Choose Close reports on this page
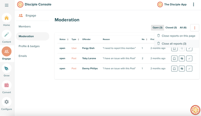 176,36
